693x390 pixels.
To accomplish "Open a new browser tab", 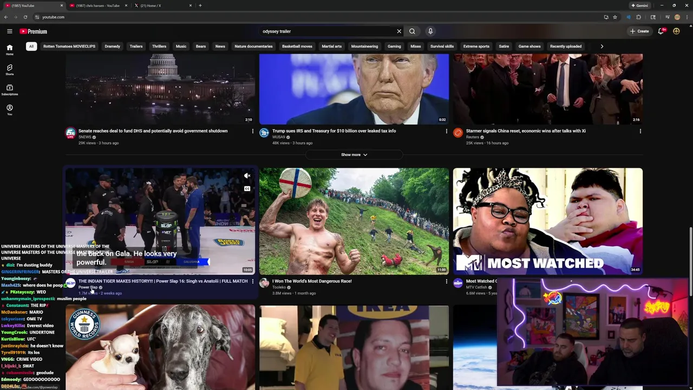I will click(200, 5).
